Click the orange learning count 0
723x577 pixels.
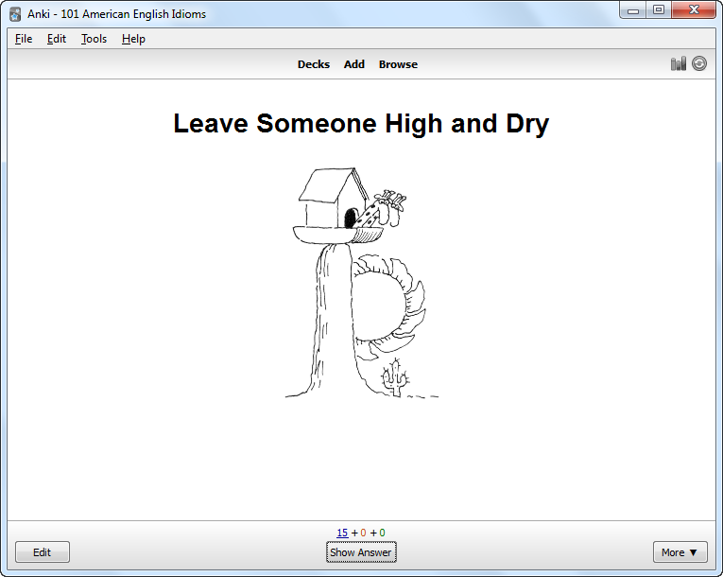363,533
